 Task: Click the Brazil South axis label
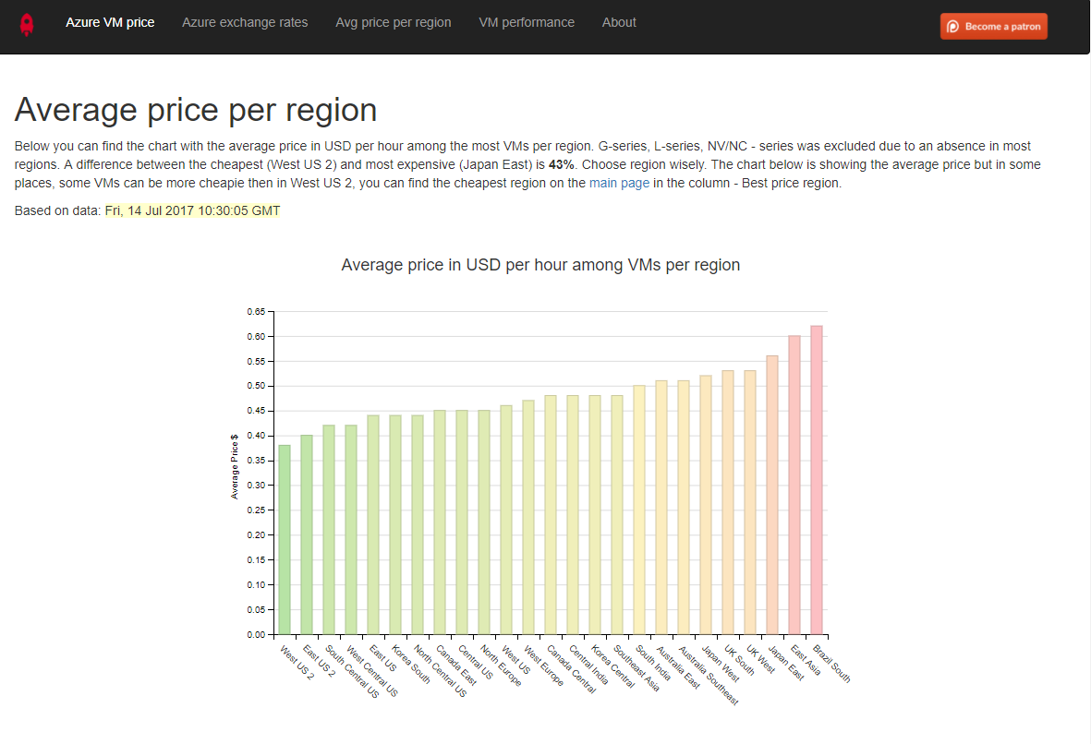point(832,664)
